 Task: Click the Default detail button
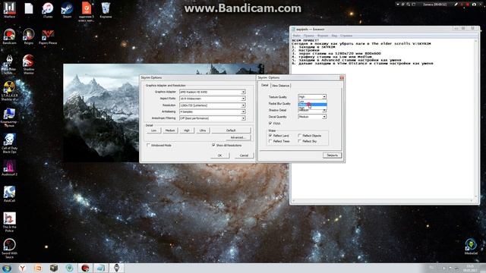231,130
